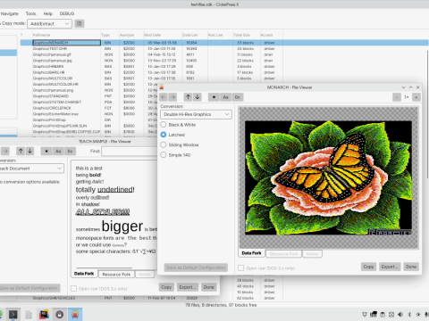Select Sliding Window radio option
Viewport: 429px width, 321px height.
(180, 144)
